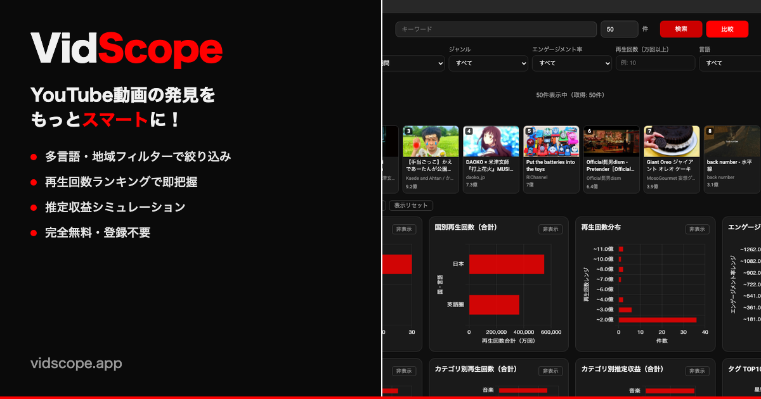The height and width of the screenshot is (399, 761).
Task: Click the '完全無料・登録不要' bullet
Action: (98, 232)
